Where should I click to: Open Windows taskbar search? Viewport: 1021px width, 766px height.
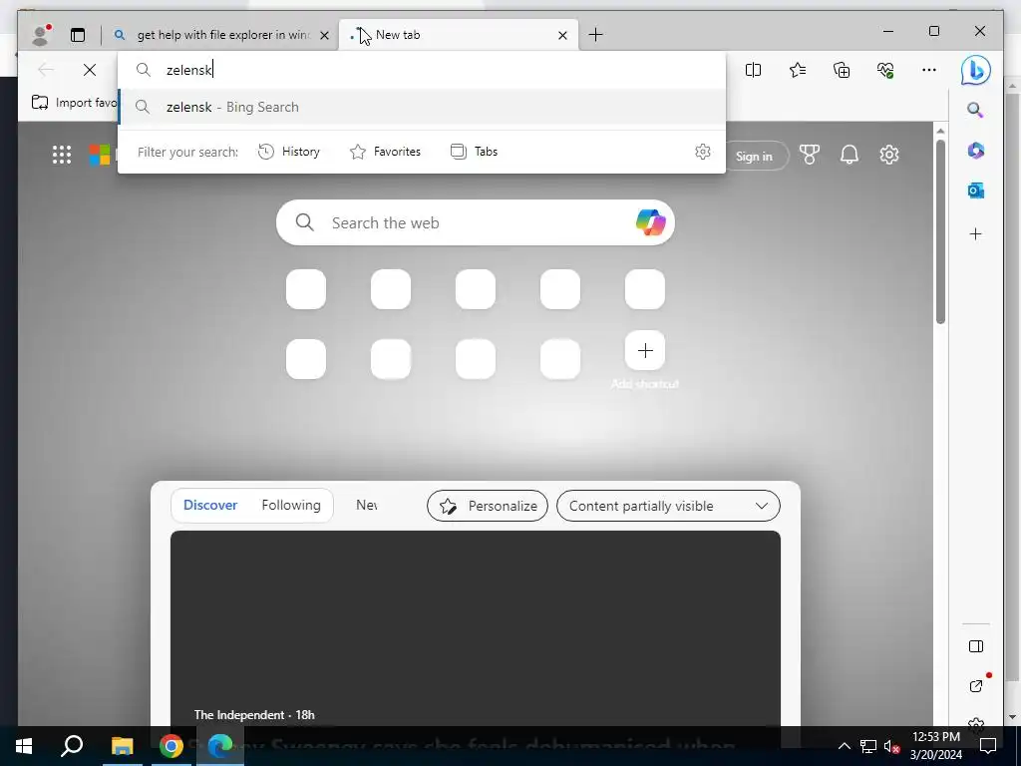coord(72,746)
